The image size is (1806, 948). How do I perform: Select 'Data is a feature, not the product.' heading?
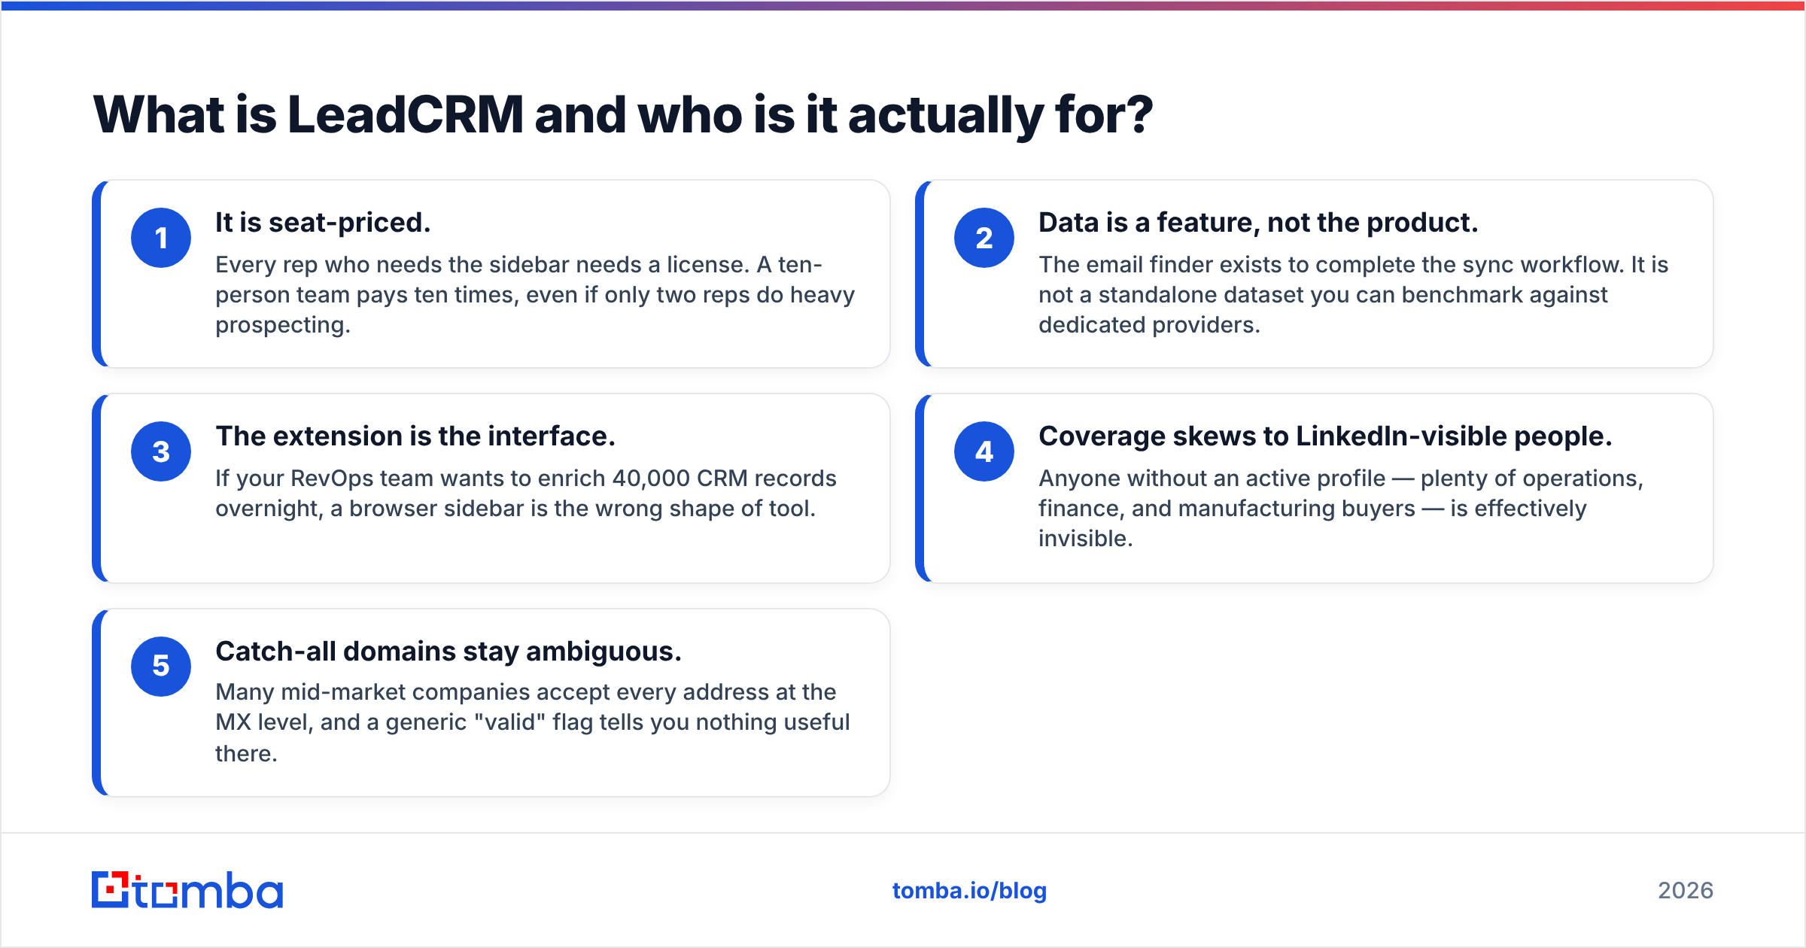coord(1258,223)
